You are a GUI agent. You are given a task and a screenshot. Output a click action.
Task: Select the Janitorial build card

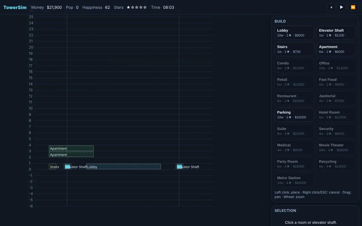point(336,98)
